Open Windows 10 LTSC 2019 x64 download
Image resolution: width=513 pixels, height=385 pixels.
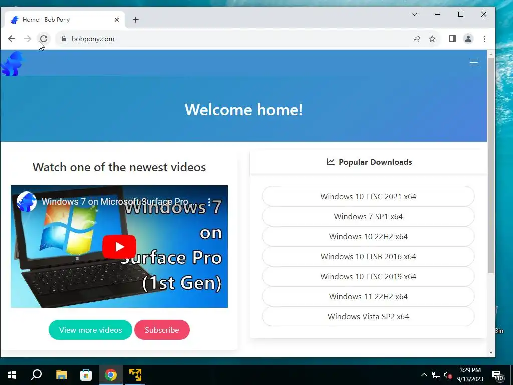click(368, 276)
